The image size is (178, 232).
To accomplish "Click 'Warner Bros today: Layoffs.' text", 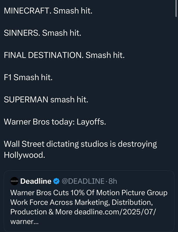I will pyautogui.click(x=55, y=122).
